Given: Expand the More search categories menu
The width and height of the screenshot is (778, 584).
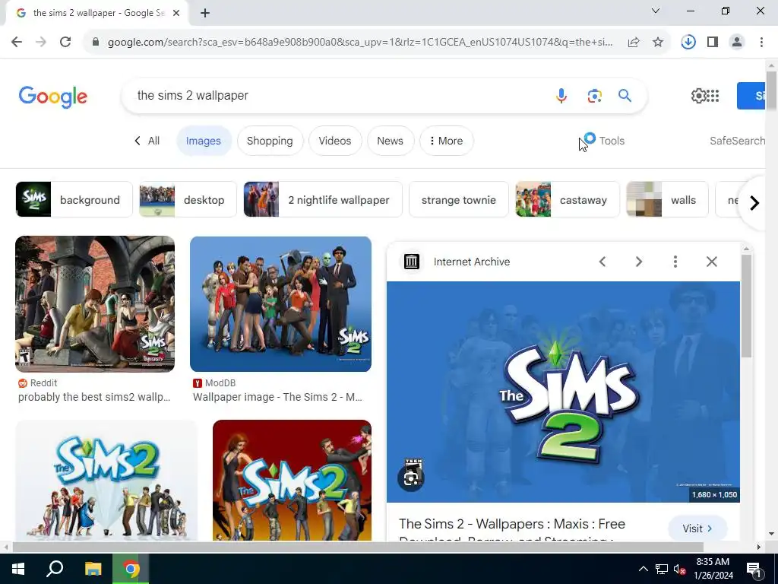Looking at the screenshot, I should coord(447,141).
